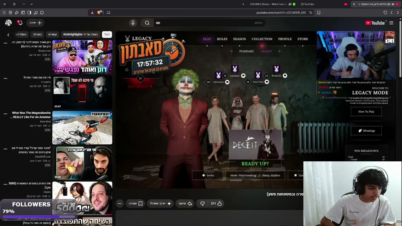402x226 pixels.
Task: Open the browser hamburger menu
Action: [4, 13]
